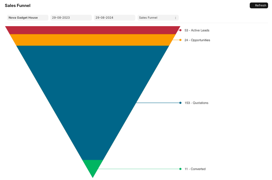Click the orange dot beside Opportunities
This screenshot has width=272, height=180.
point(180,40)
